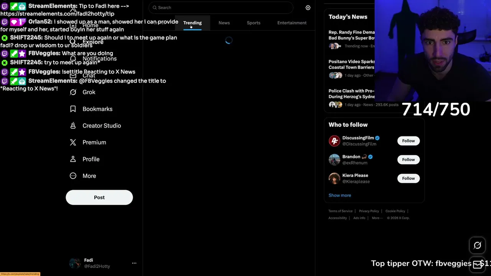
Task: Focus the Search input field
Action: tap(221, 8)
